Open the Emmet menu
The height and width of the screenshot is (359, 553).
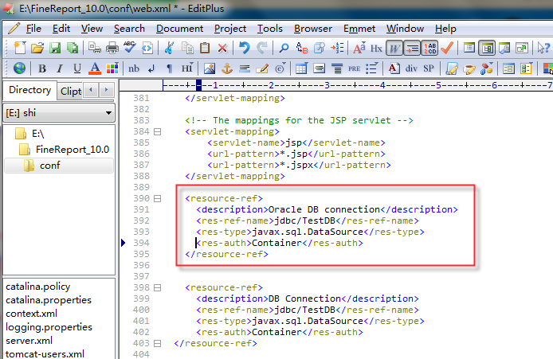pyautogui.click(x=359, y=29)
